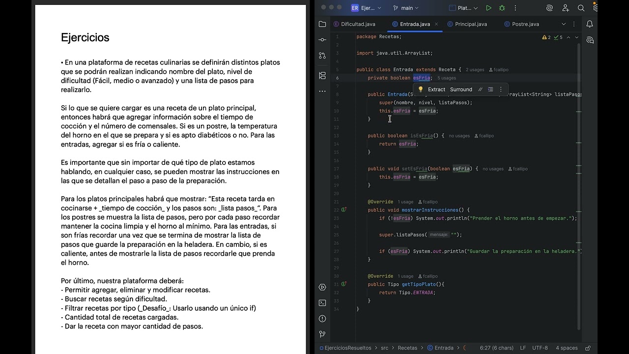Open more options dots in floating toolbar
The width and height of the screenshot is (629, 354).
(501, 89)
